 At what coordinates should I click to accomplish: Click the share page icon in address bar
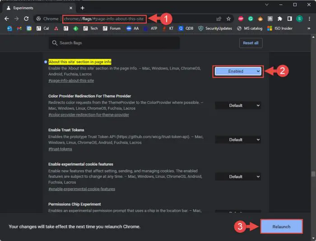[219, 19]
